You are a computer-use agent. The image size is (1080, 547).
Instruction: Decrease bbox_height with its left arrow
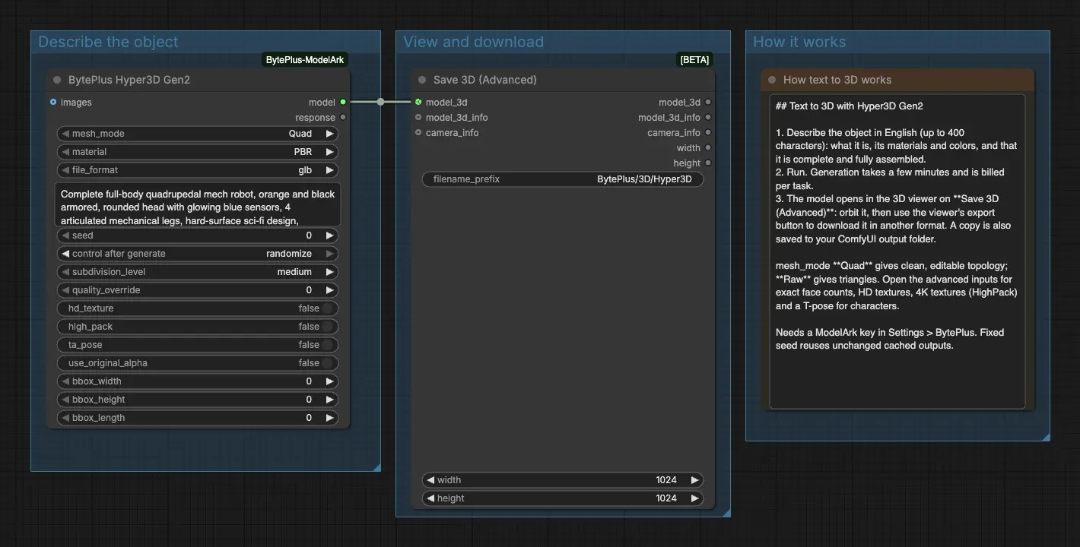(65, 400)
